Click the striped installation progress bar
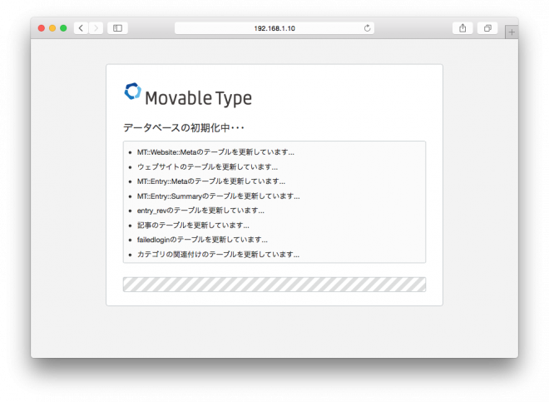 click(274, 285)
